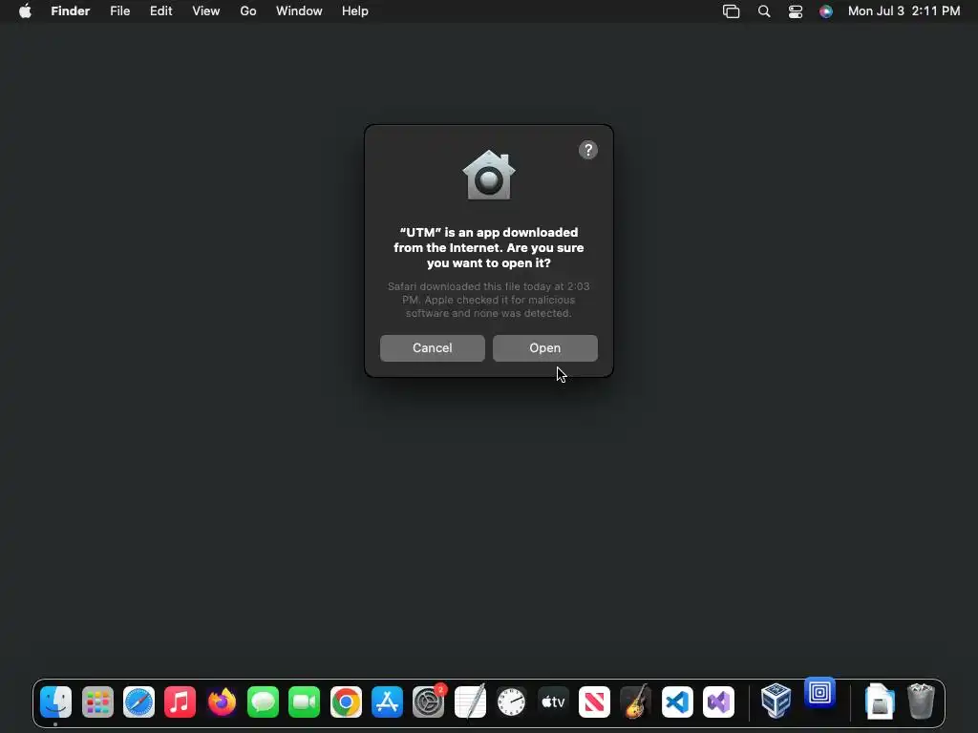Open Finder from the dock
The height and width of the screenshot is (733, 978).
click(55, 702)
